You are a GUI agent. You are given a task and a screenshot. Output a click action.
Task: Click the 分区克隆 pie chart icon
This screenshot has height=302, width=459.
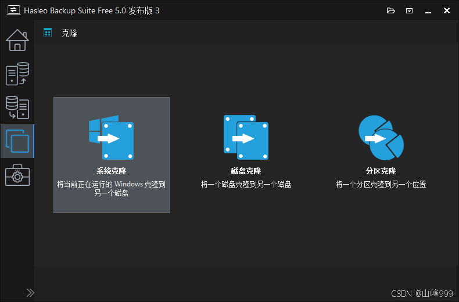click(x=381, y=137)
